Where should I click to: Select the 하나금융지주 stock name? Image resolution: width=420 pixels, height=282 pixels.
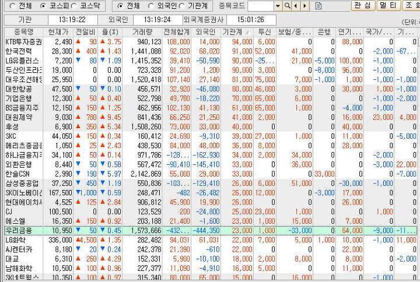click(x=23, y=155)
